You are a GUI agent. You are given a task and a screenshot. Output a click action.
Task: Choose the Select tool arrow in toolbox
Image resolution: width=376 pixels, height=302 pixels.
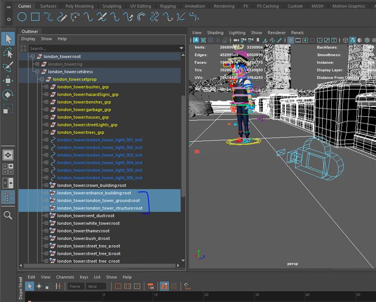(x=8, y=39)
